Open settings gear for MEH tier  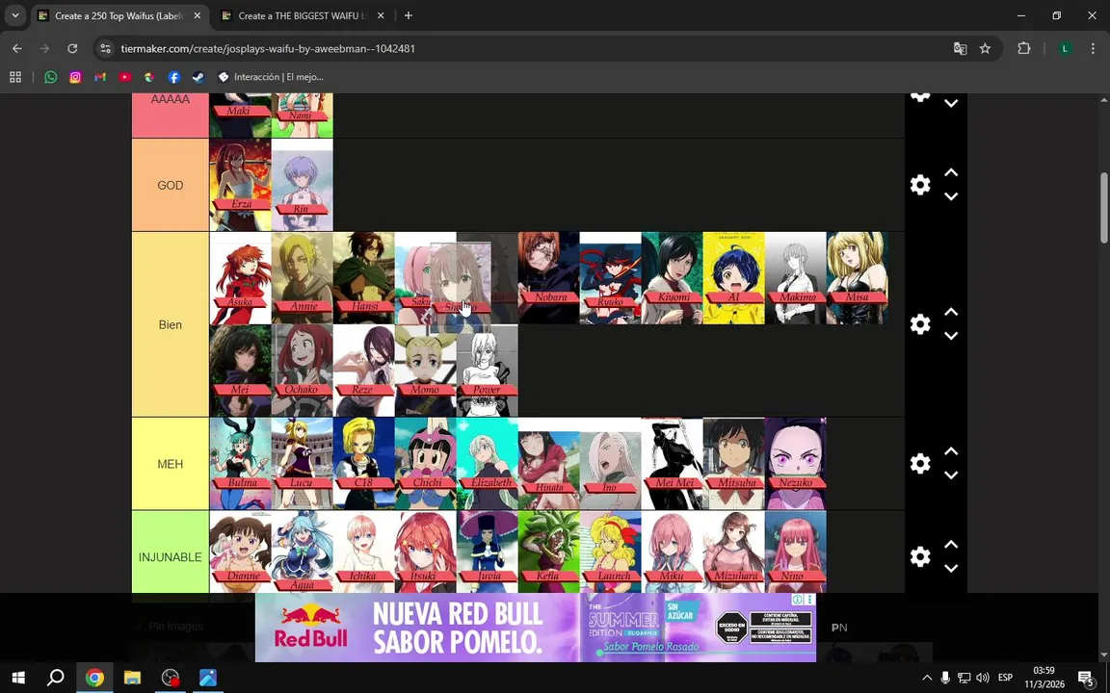click(x=919, y=463)
